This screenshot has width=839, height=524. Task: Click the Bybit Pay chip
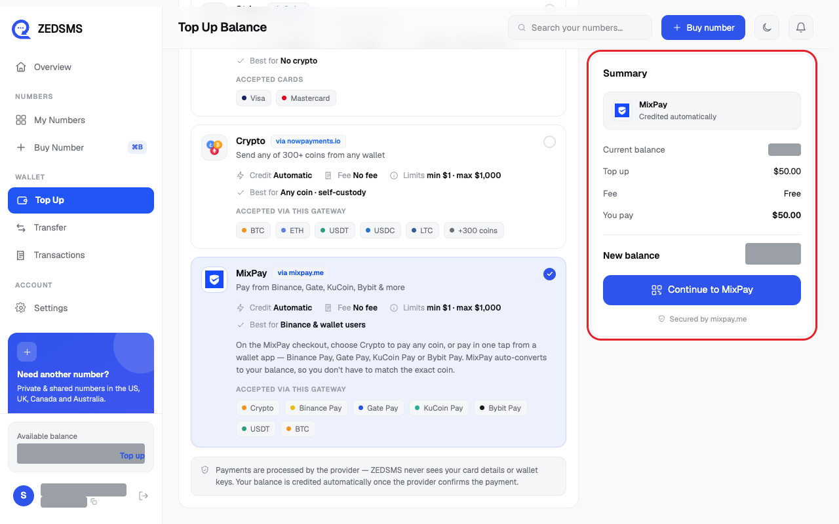coord(501,408)
